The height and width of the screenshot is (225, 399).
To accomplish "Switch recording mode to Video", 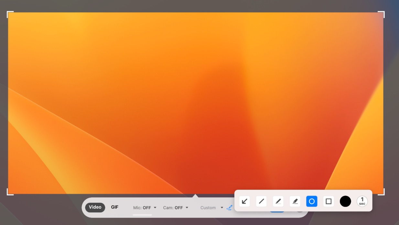I will [x=95, y=207].
